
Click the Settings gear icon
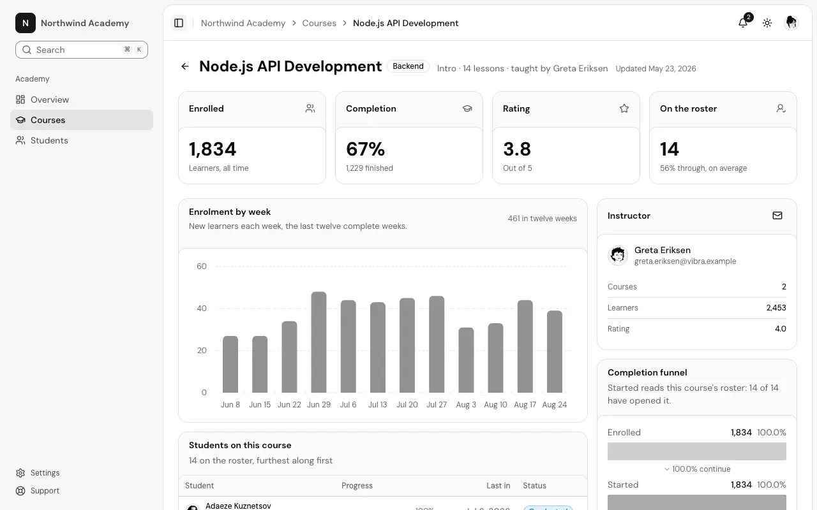[x=20, y=473]
